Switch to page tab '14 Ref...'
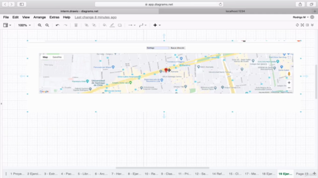 218,174
